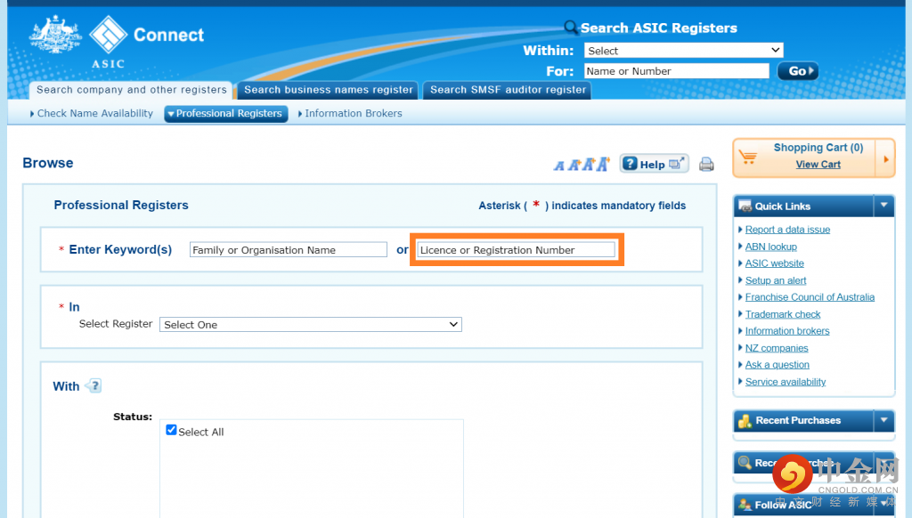Click the Australian coat of arms emblem

point(55,35)
